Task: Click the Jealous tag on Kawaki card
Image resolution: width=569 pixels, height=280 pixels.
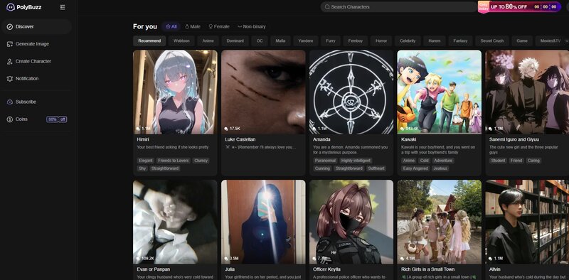Action: (440, 168)
